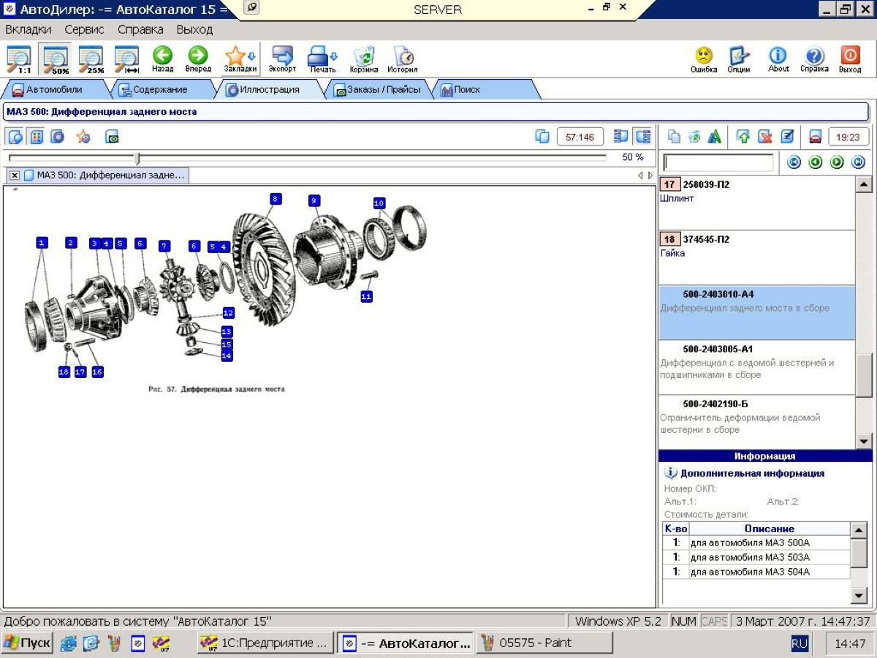Close the МАЗ 500 illustration document tab
This screenshot has height=658, width=877.
click(x=15, y=175)
